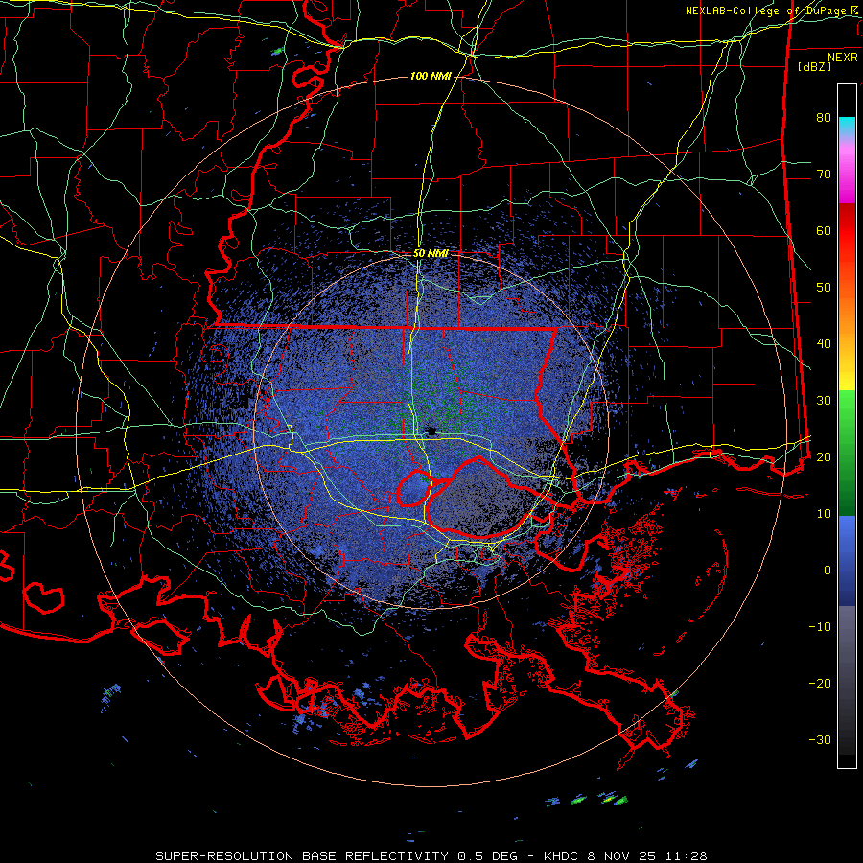Click the "SUPER-RESOLUTION BASE REFLECTIVITY" caption text

(302, 856)
